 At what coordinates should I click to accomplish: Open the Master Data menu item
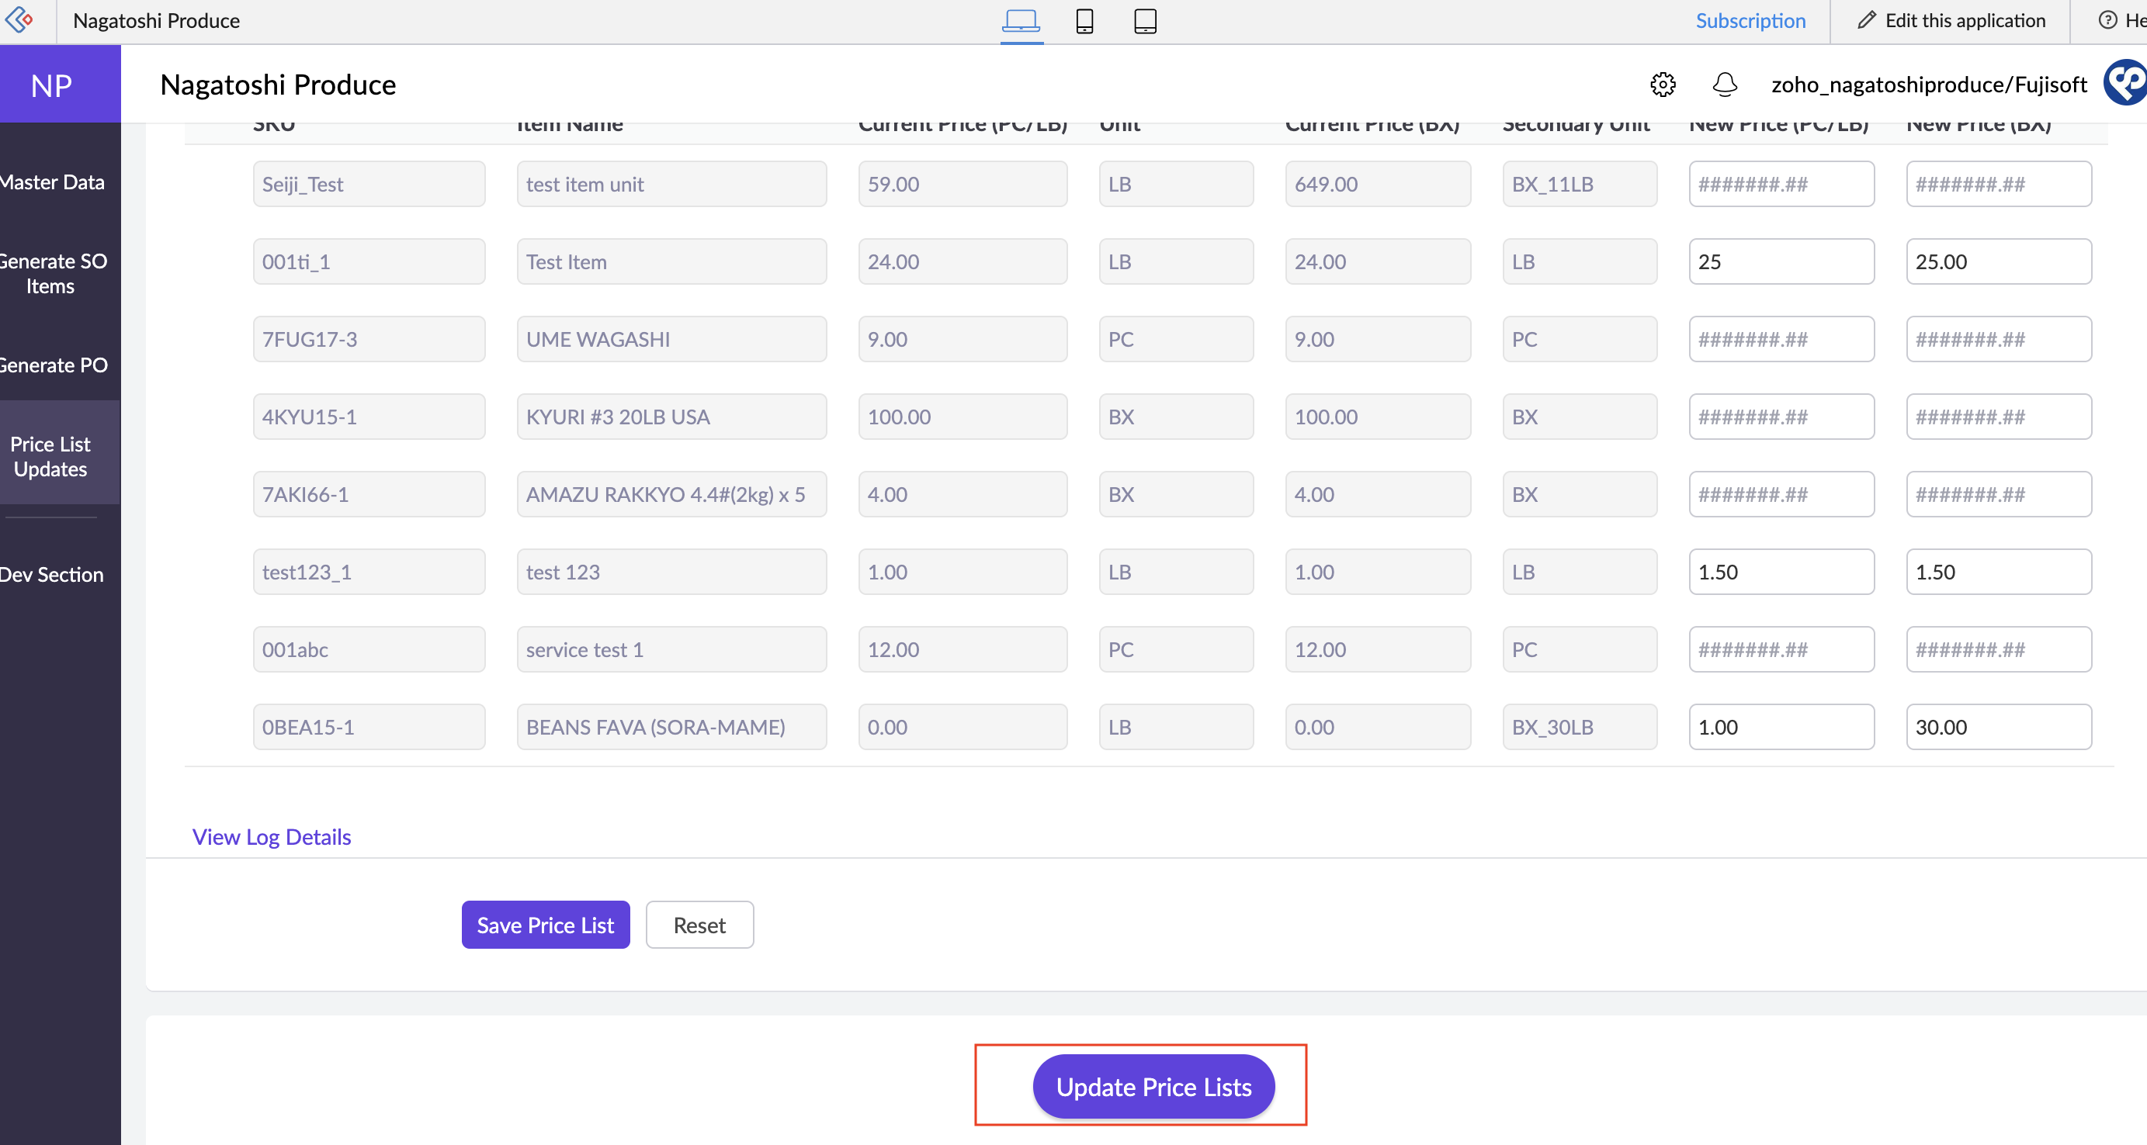coord(52,182)
